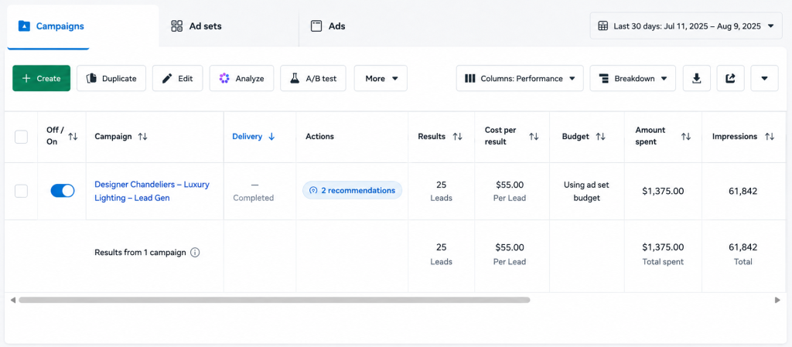Open the Designer Chandeliers – Luxury Lighting campaign link
The width and height of the screenshot is (792, 347).
[152, 191]
